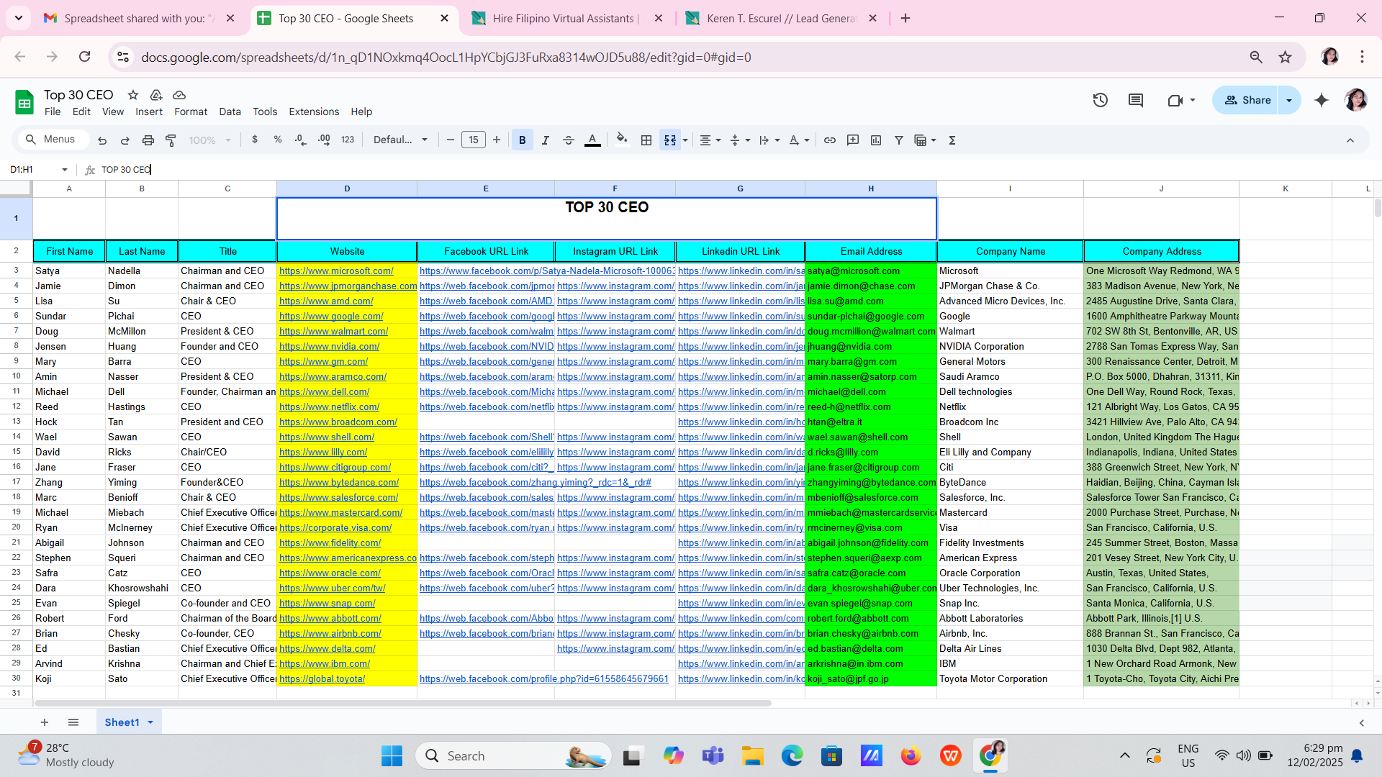Open the Data menu

coord(230,112)
